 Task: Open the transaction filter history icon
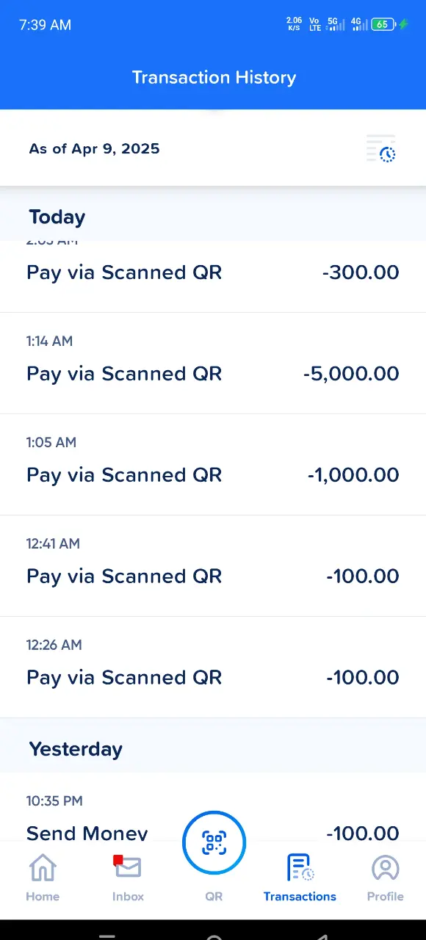tap(381, 148)
